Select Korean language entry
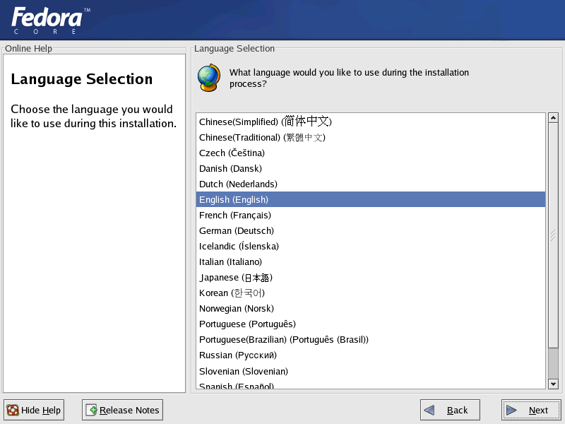This screenshot has height=424, width=565. pyautogui.click(x=232, y=293)
